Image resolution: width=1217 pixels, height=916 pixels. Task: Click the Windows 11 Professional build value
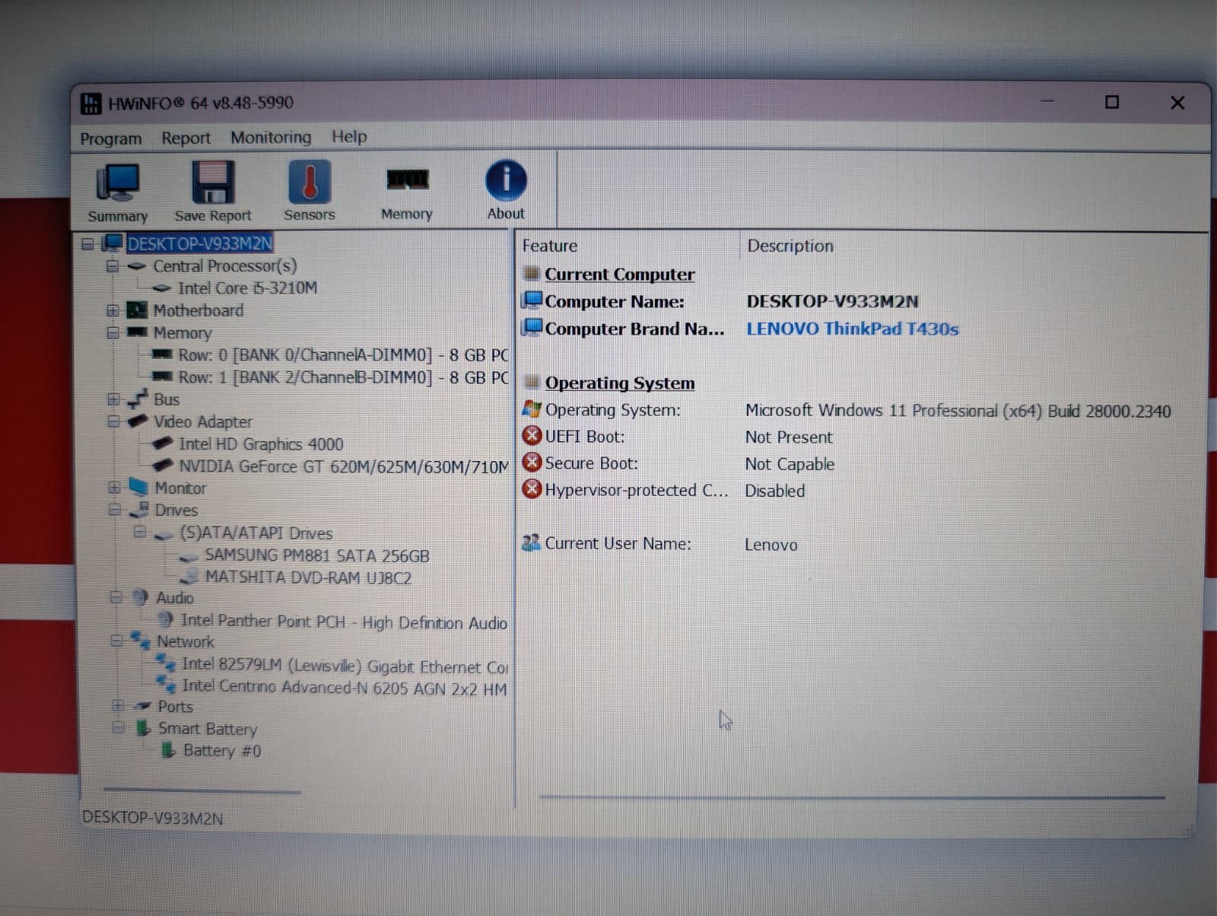pos(958,411)
